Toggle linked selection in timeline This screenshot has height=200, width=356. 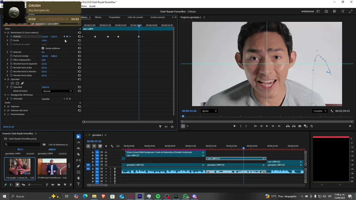100,146
